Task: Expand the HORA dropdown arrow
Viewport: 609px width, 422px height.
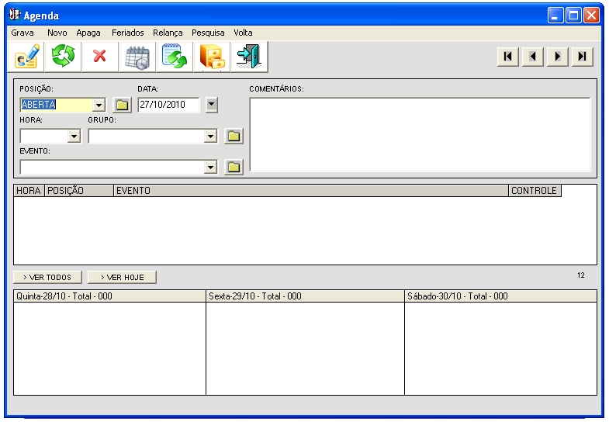Action: 74,136
